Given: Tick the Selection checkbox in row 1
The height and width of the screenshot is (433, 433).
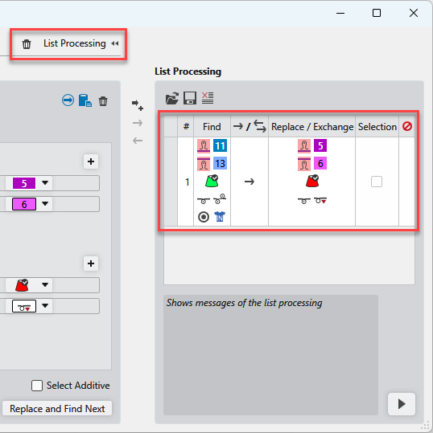Looking at the screenshot, I should tap(377, 182).
